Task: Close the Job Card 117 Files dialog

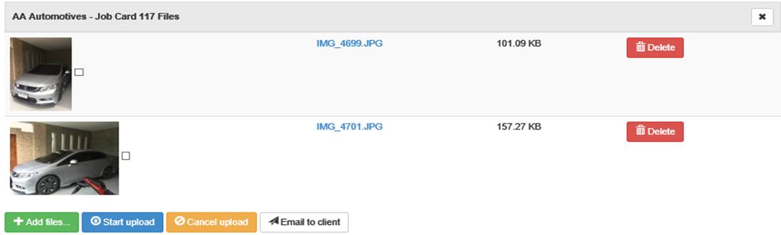Action: pos(762,17)
